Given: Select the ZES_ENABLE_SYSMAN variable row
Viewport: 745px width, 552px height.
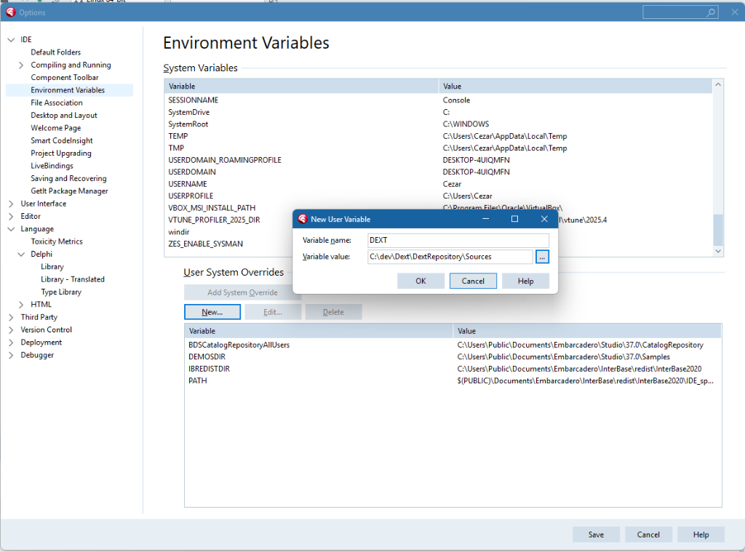Looking at the screenshot, I should [228, 244].
